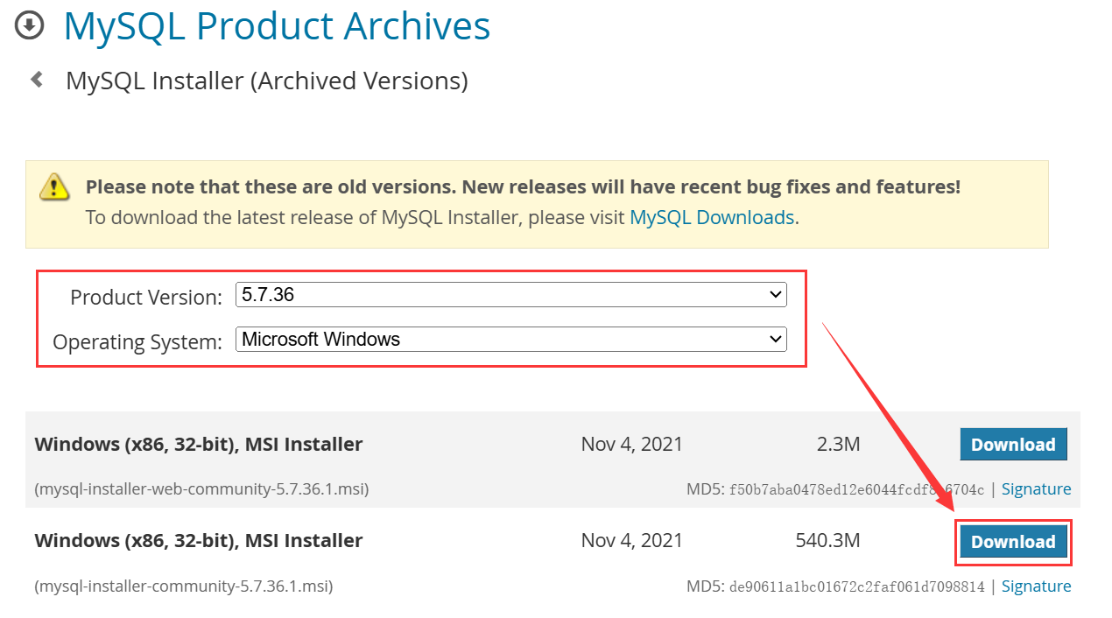Click the MySQL Installer (Archived Versions) title

(x=267, y=81)
